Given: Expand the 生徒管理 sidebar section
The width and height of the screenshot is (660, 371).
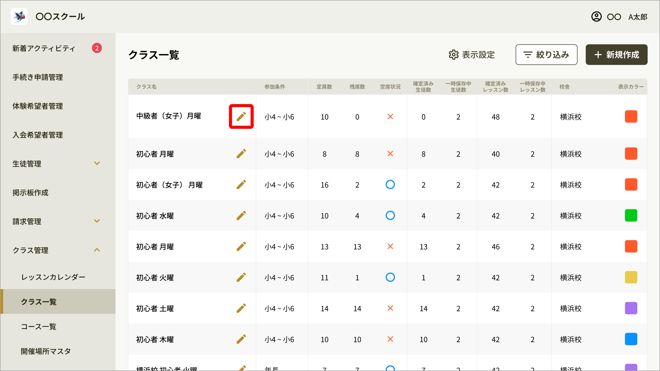Looking at the screenshot, I should click(97, 163).
